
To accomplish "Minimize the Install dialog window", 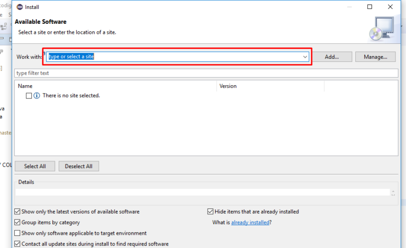I will pyautogui.click(x=345, y=7).
